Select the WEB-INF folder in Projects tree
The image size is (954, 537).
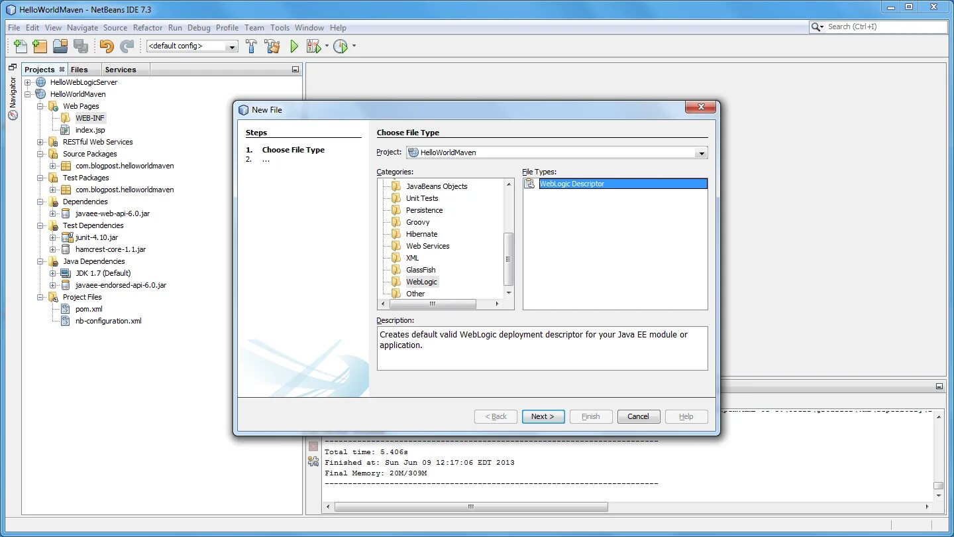tap(90, 118)
